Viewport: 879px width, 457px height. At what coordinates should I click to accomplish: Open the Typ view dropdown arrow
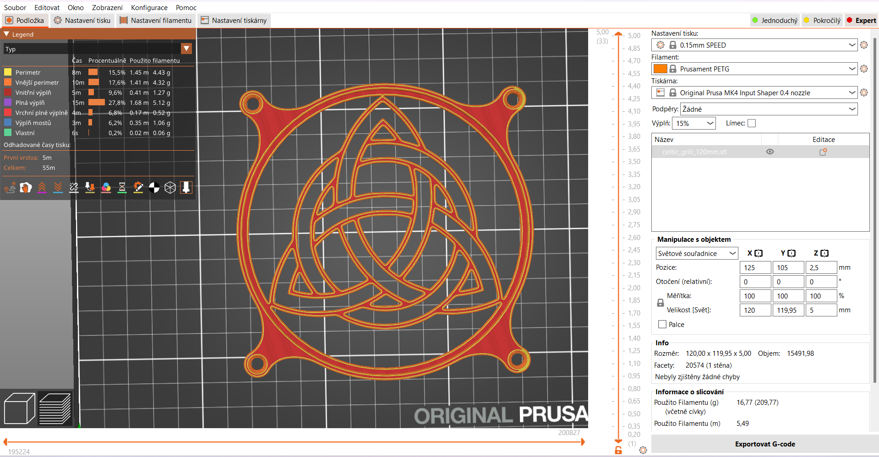click(186, 49)
